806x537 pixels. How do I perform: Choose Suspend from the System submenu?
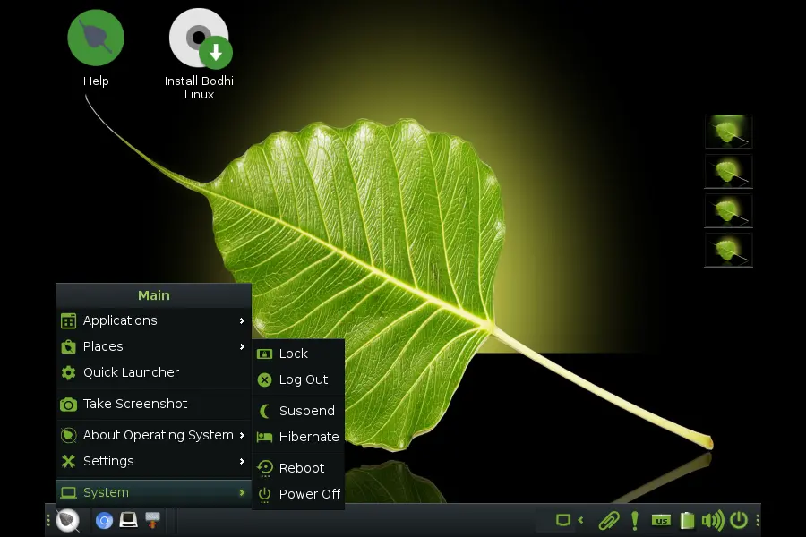pyautogui.click(x=298, y=411)
